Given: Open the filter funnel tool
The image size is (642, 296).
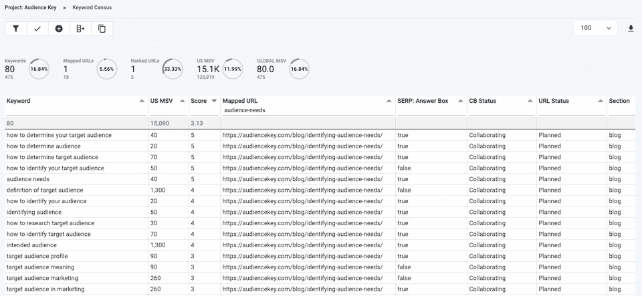Looking at the screenshot, I should 16,29.
